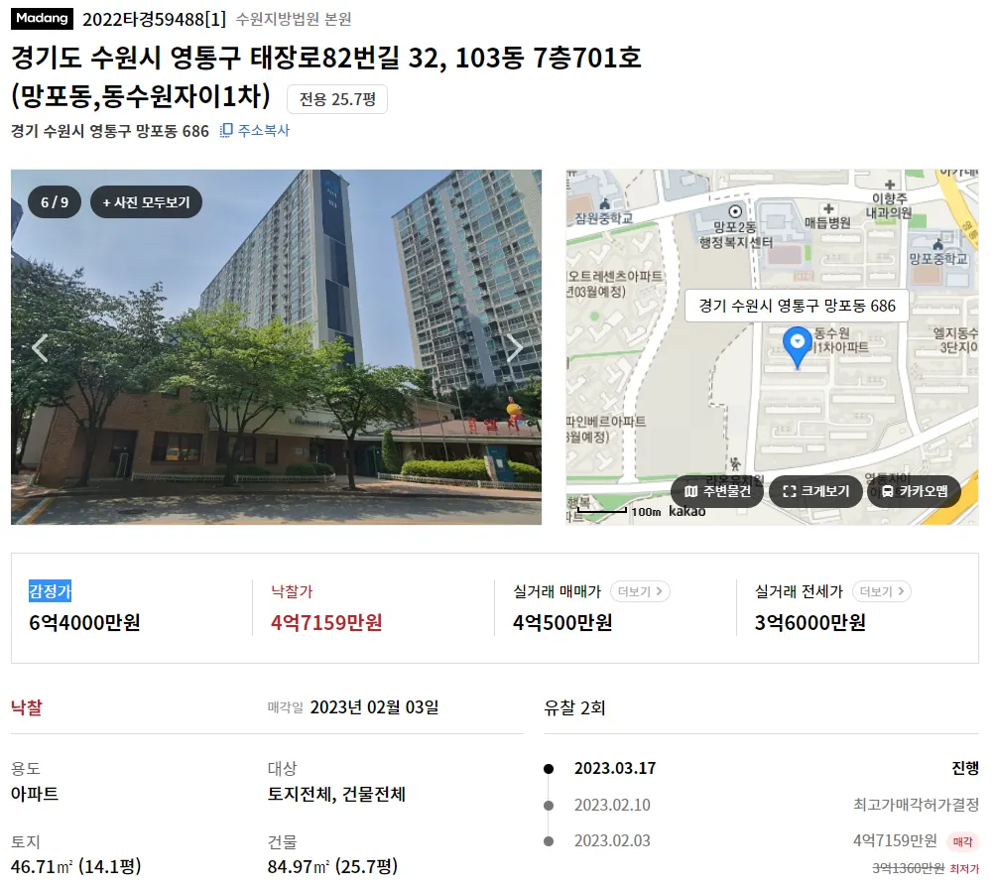Show next photo with right arrow
The height and width of the screenshot is (888, 996).
click(x=514, y=347)
